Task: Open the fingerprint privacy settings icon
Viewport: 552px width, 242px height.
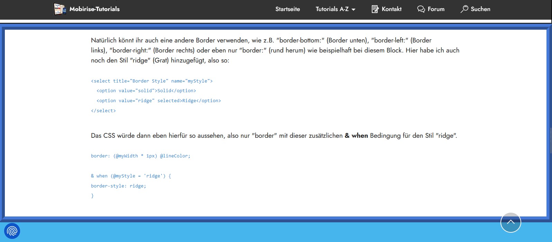Action: [x=12, y=231]
